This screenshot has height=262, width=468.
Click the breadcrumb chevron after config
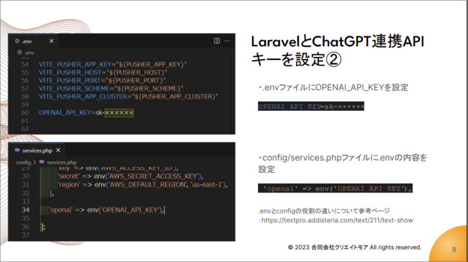35,162
